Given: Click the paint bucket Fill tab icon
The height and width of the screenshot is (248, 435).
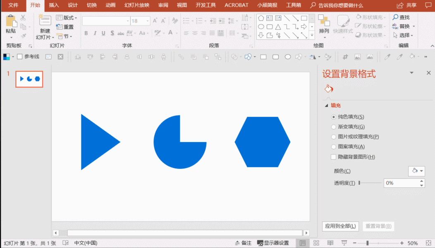Looking at the screenshot, I should click(x=329, y=89).
